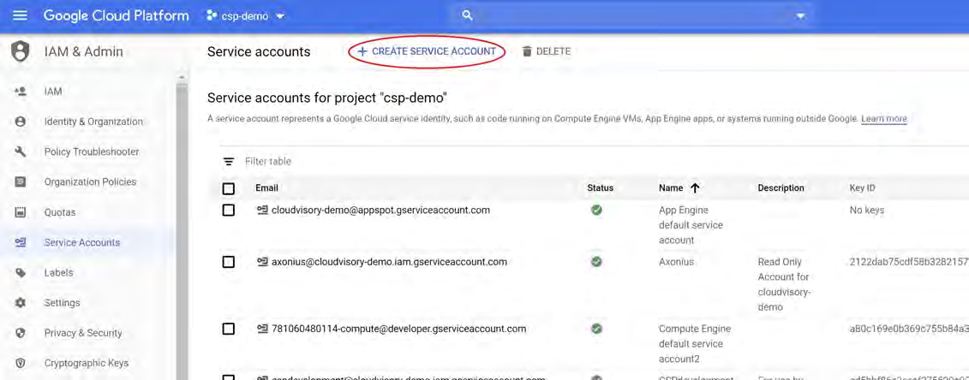Click the Labels tag icon
The width and height of the screenshot is (969, 380).
coord(21,273)
